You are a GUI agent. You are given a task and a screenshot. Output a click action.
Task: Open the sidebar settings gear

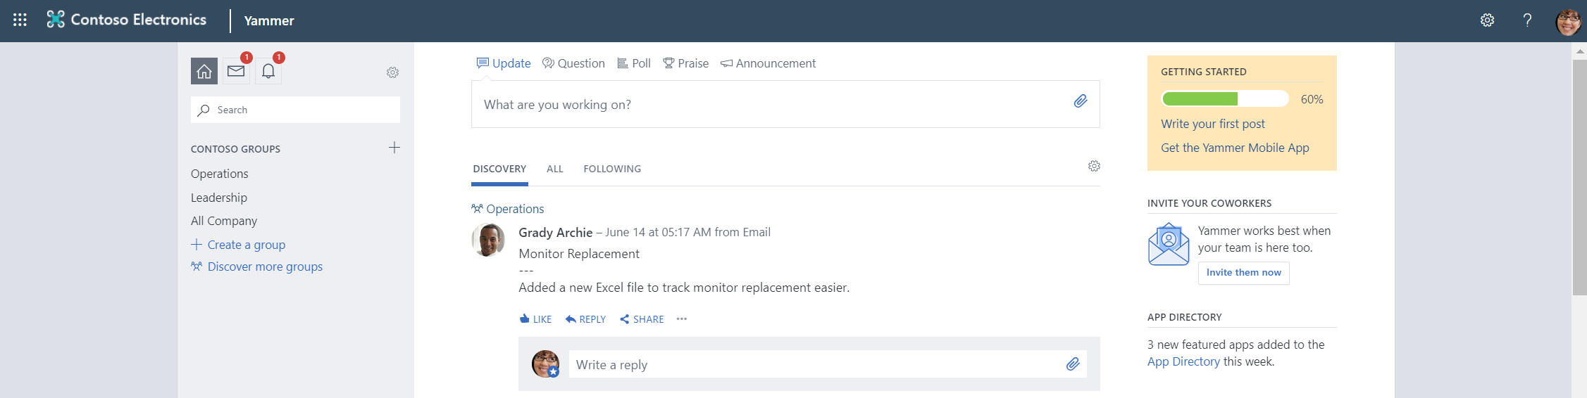[392, 72]
